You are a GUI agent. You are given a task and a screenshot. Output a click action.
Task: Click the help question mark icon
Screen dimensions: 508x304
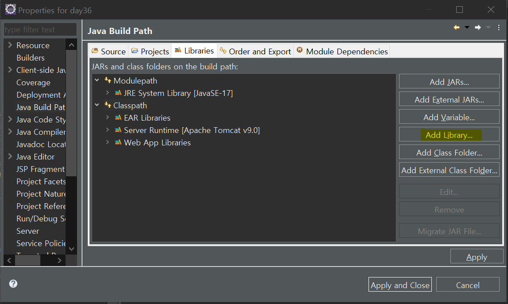pyautogui.click(x=13, y=284)
